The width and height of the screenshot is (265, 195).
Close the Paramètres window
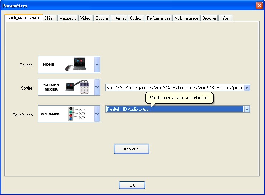click(259, 6)
